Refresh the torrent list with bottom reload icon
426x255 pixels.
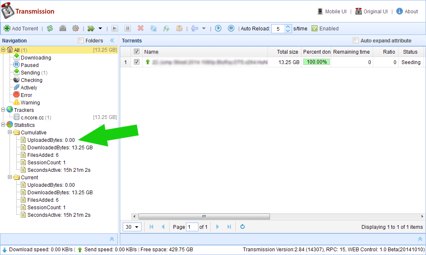coord(243,227)
